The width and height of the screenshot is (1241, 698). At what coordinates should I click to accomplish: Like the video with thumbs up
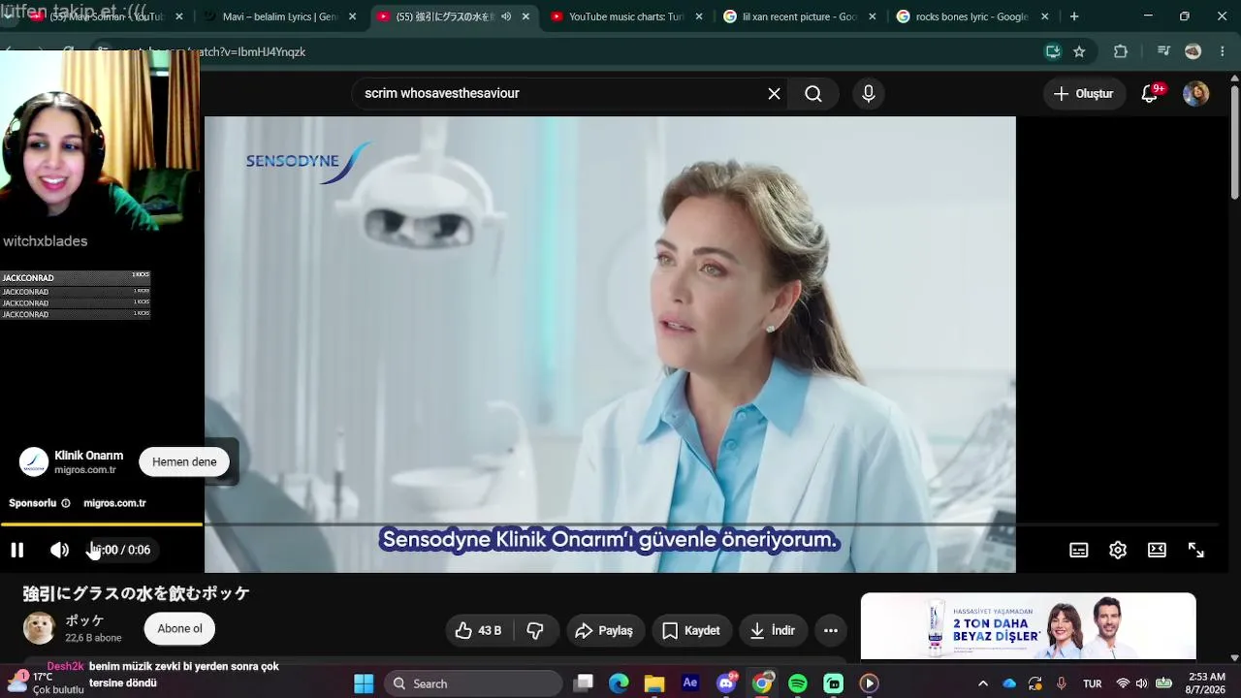point(479,630)
